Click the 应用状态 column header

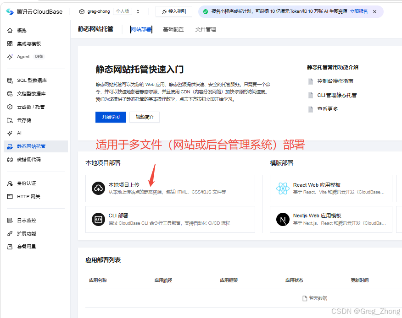(294, 280)
